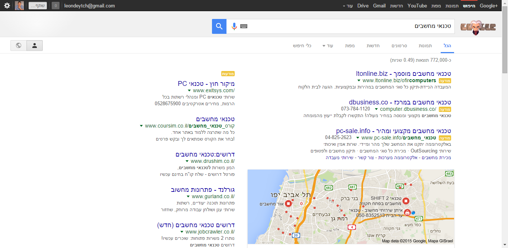The width and height of the screenshot is (508, 248).
Task: Open תמונות in the top black bar
Action: coord(451,6)
